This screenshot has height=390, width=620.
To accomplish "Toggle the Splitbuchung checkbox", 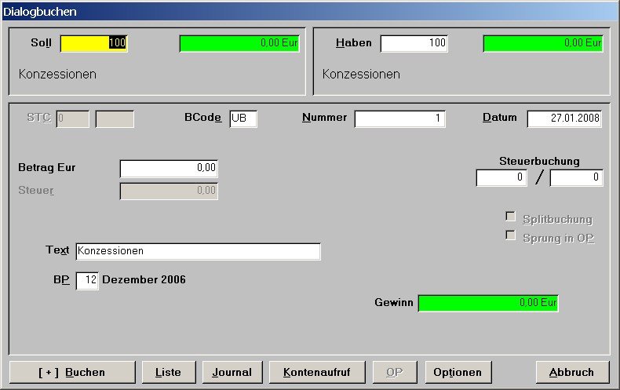I will click(511, 217).
